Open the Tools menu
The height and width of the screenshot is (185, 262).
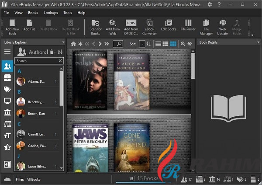(x=68, y=13)
